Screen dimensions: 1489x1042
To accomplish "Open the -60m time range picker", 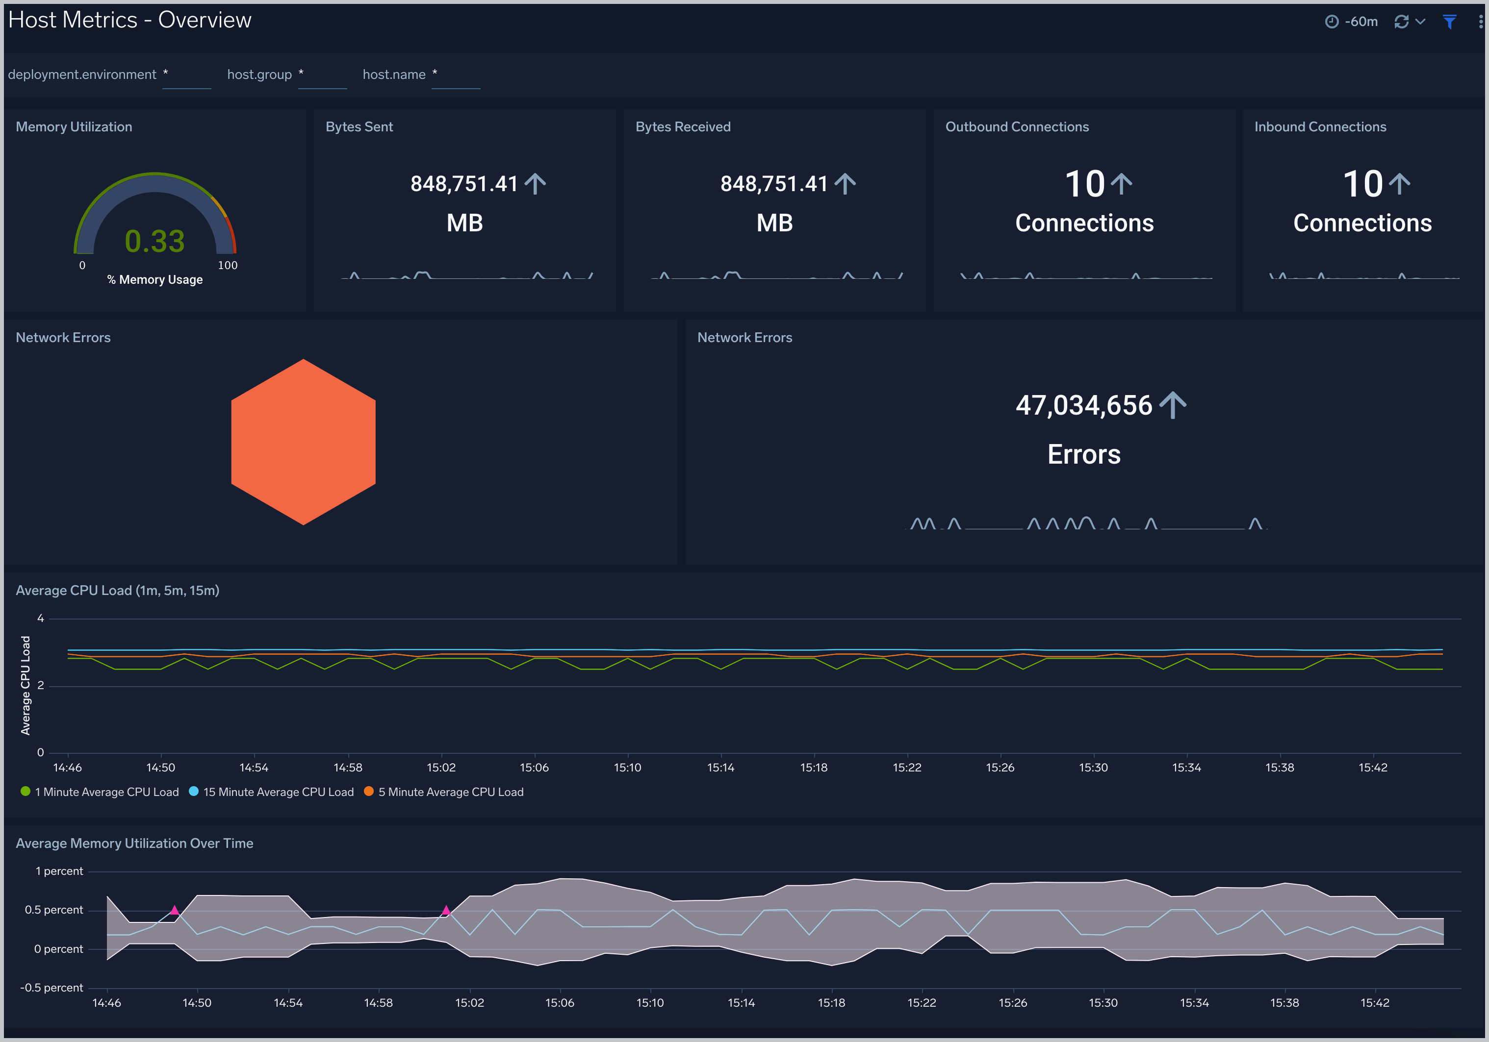I will pyautogui.click(x=1351, y=22).
